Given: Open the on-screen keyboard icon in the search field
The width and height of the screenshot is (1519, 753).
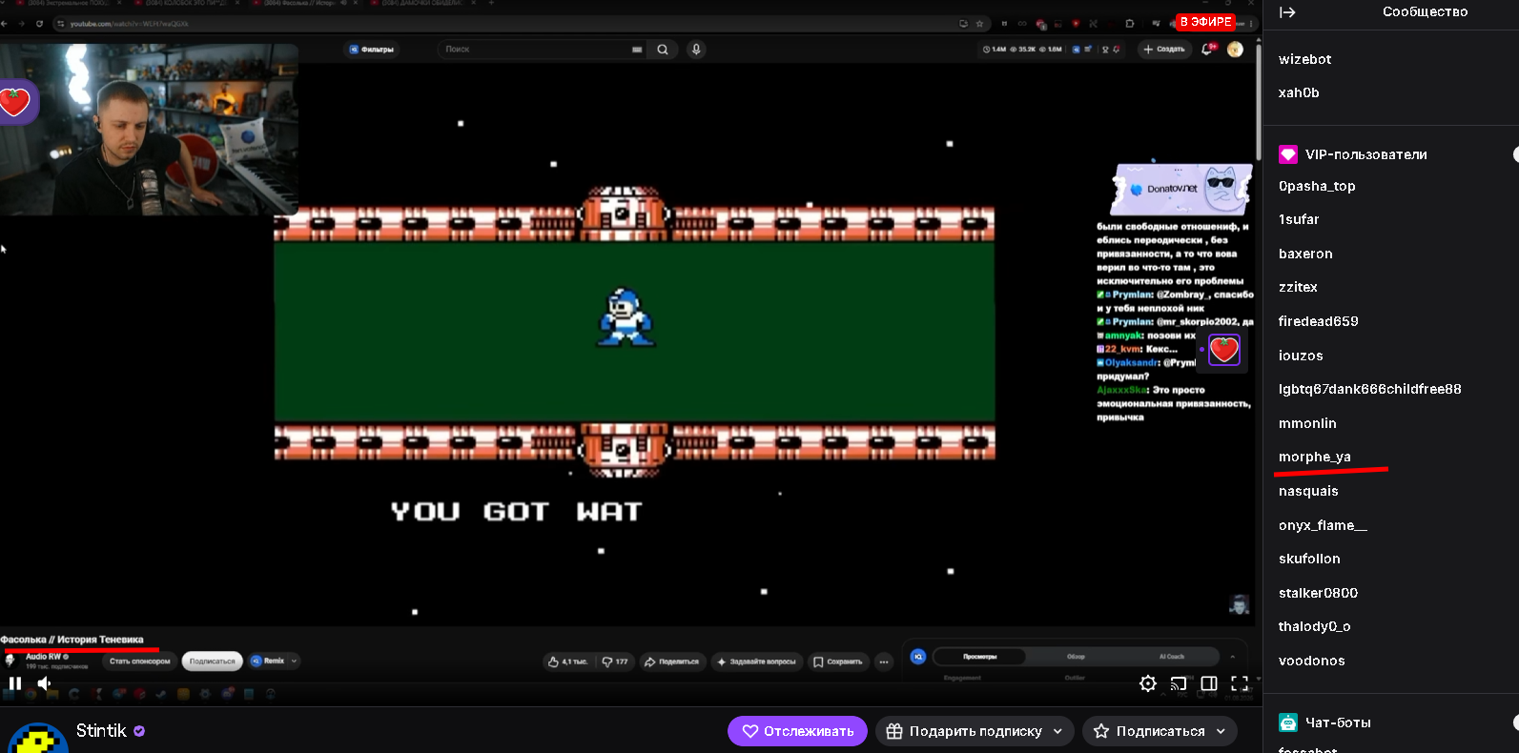Looking at the screenshot, I should [637, 50].
